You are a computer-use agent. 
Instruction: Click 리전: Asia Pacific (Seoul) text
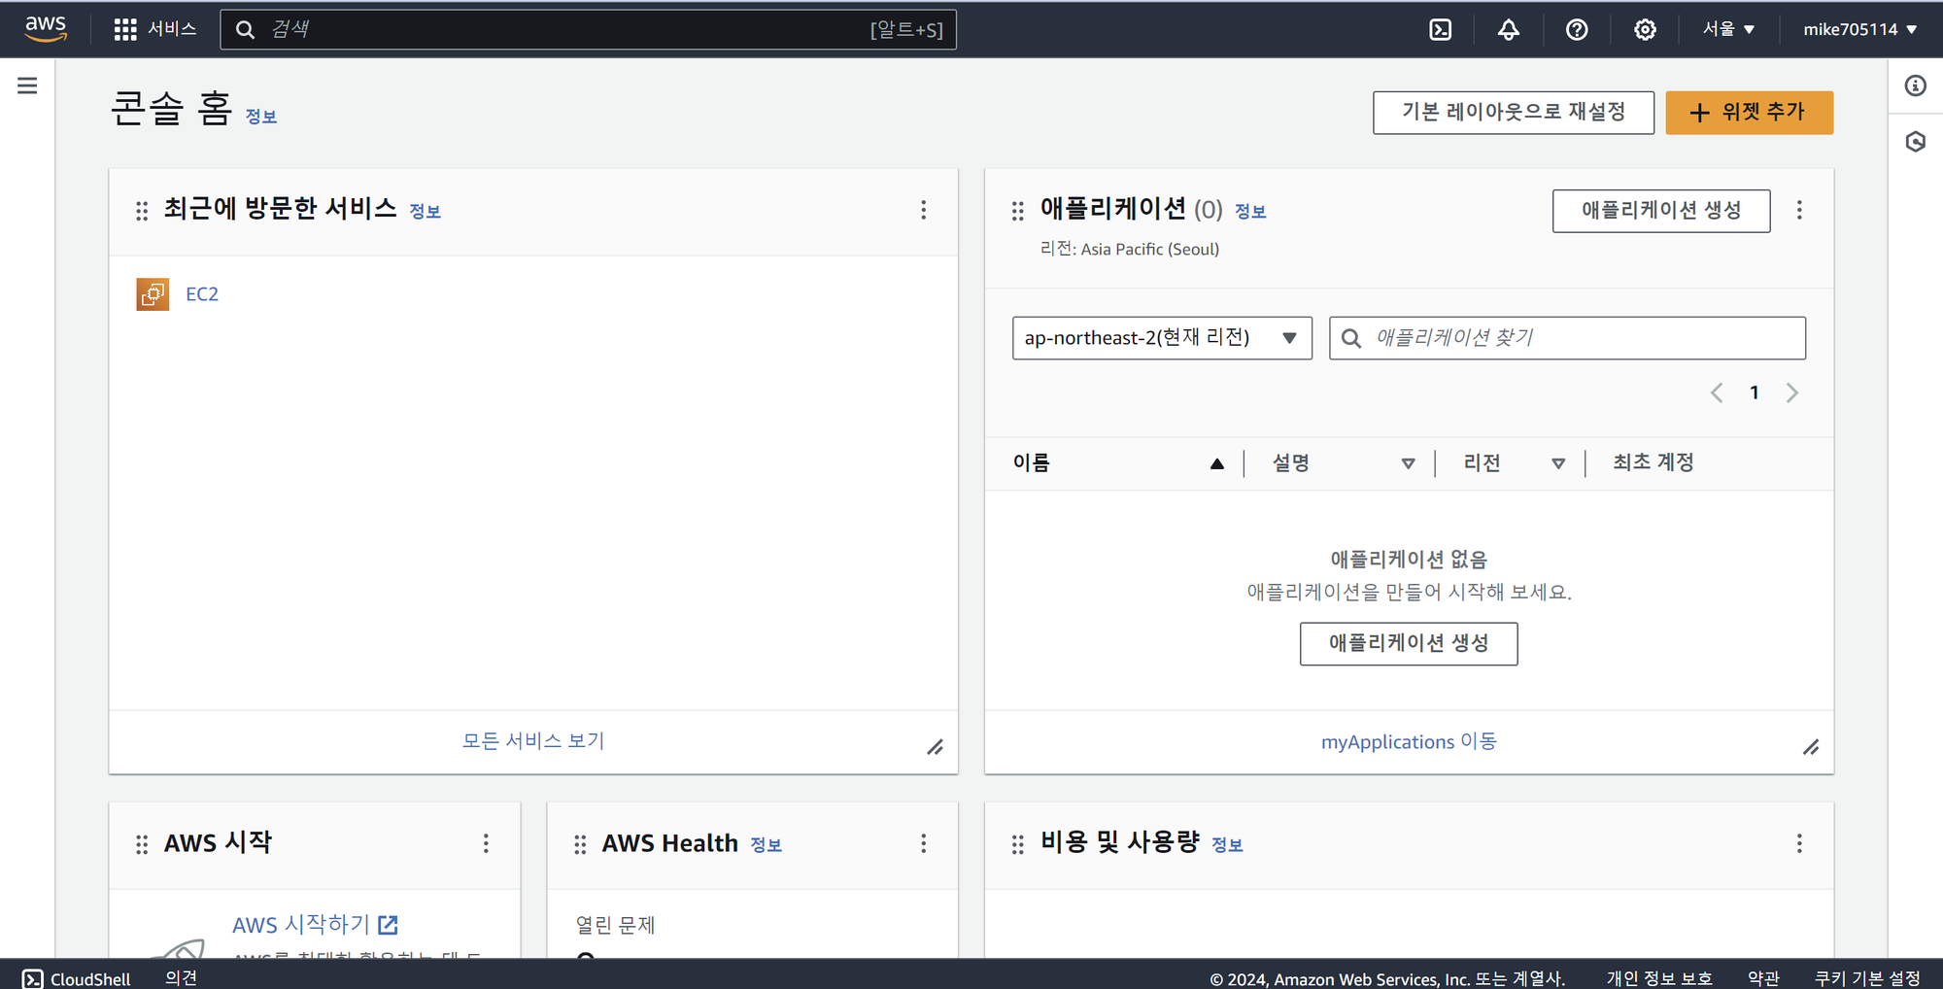(1129, 250)
